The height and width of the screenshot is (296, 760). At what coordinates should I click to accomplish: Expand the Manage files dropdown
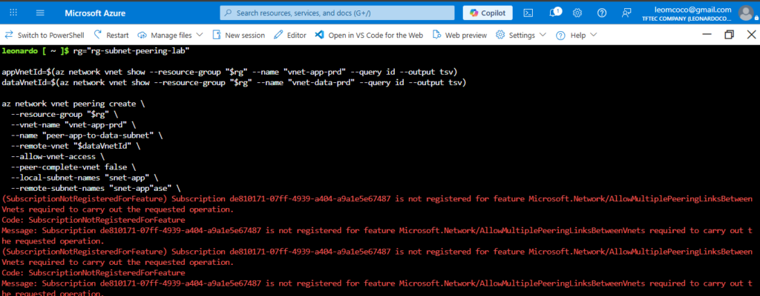[170, 35]
